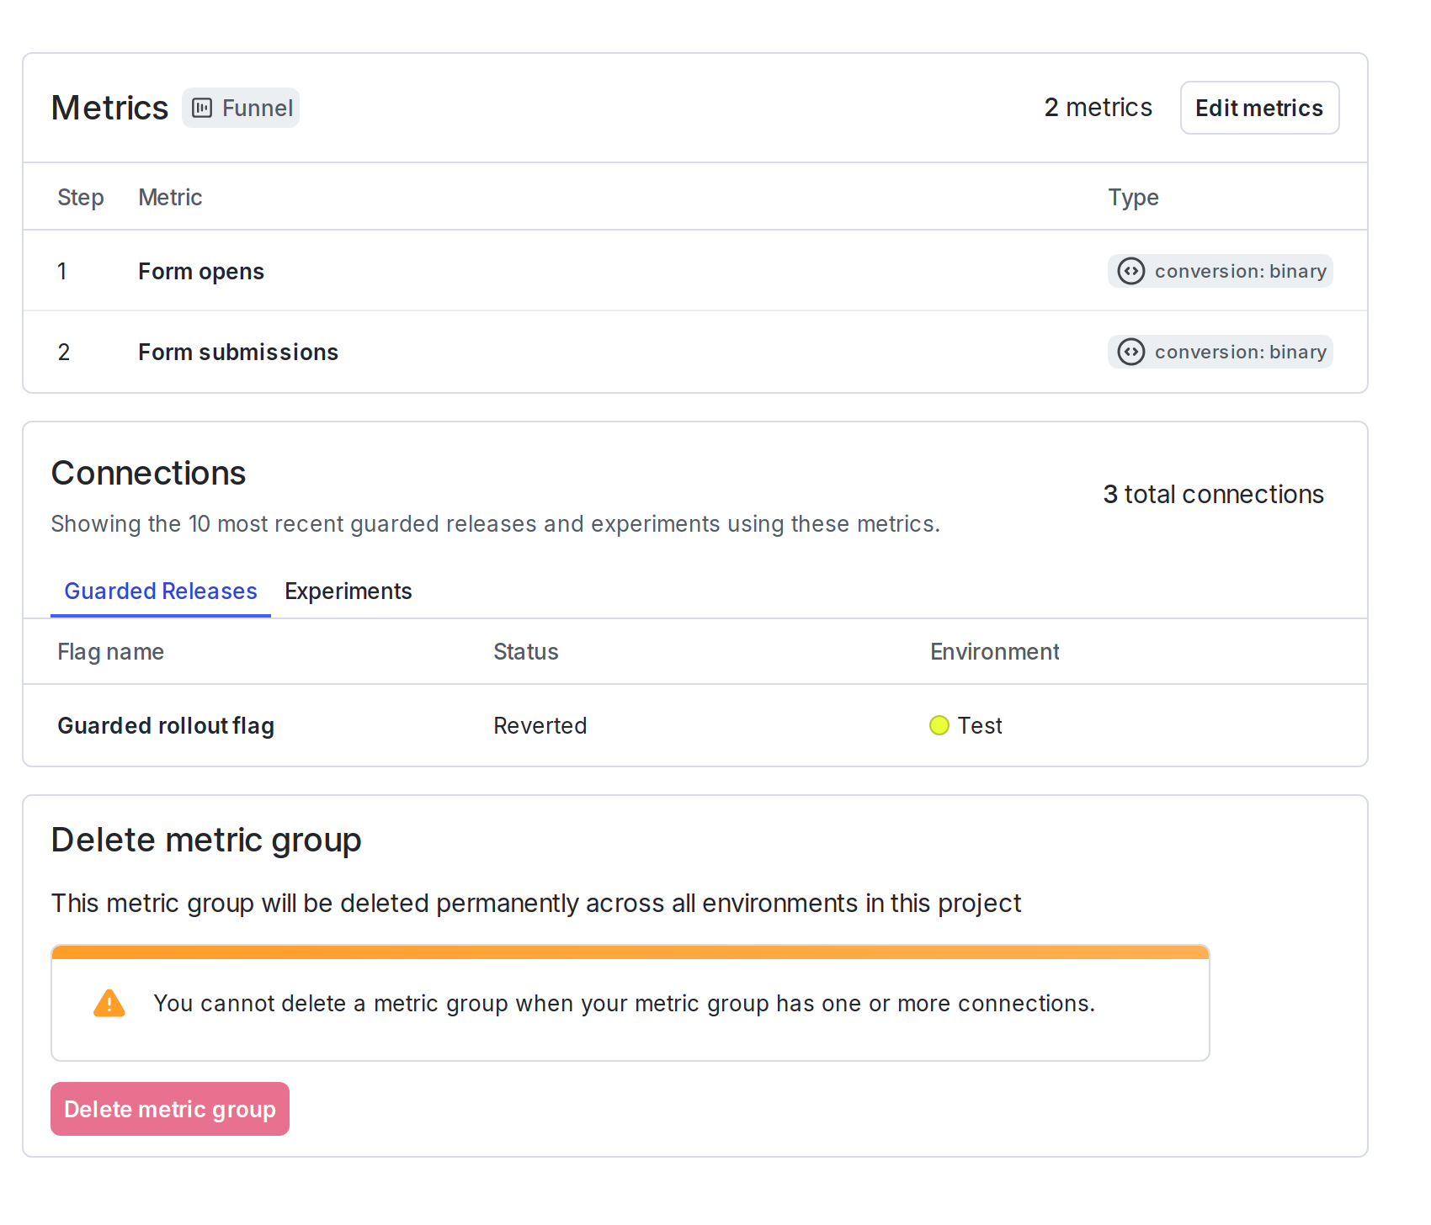Click the Flag name column header

tap(110, 651)
